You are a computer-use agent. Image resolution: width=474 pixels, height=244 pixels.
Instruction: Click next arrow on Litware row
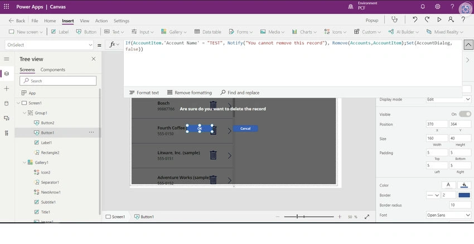(x=229, y=155)
